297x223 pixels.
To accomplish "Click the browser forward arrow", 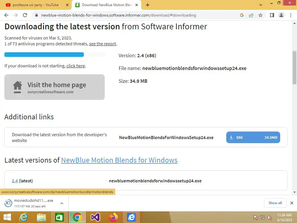I will 16,15.
